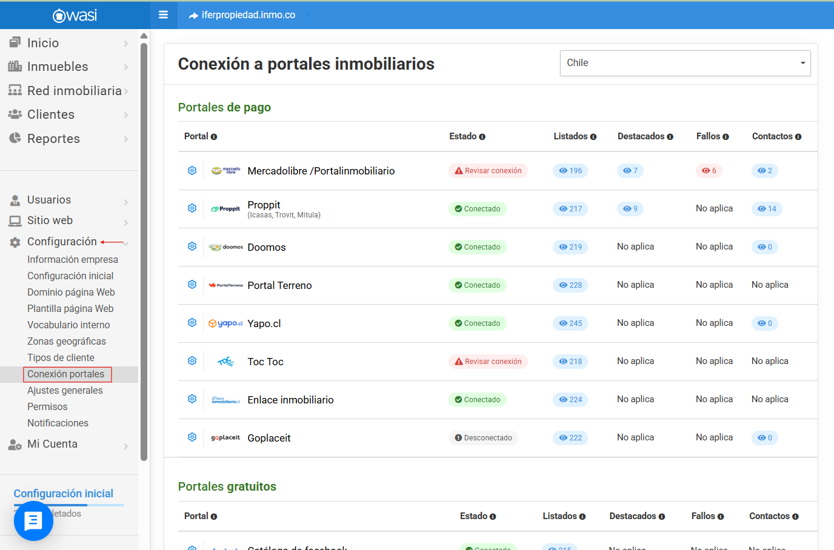
Task: Go to Zonas geográficas
Action: pyautogui.click(x=67, y=341)
